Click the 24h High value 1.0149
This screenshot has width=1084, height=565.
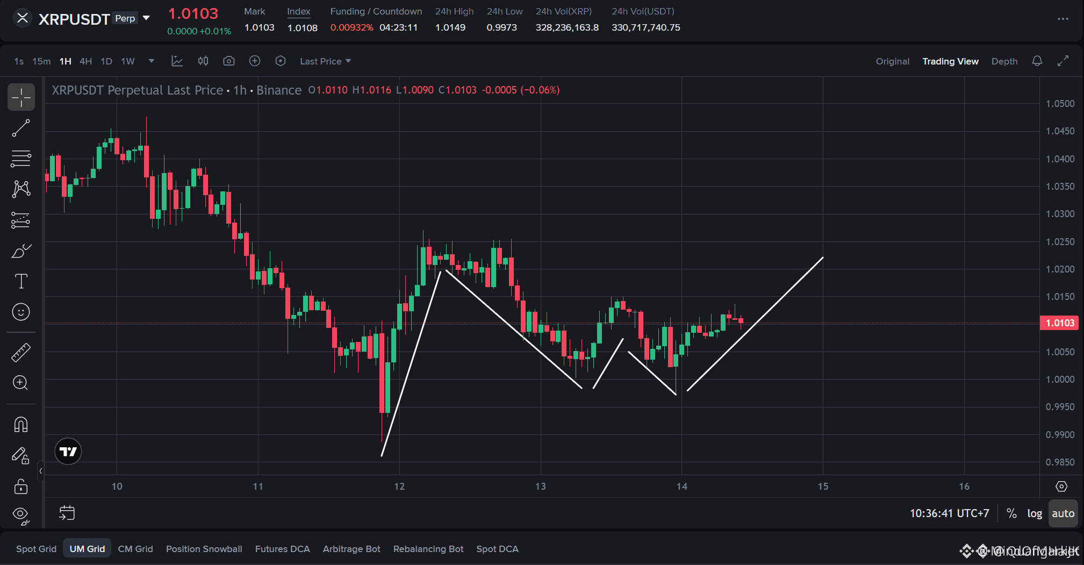pyautogui.click(x=450, y=27)
